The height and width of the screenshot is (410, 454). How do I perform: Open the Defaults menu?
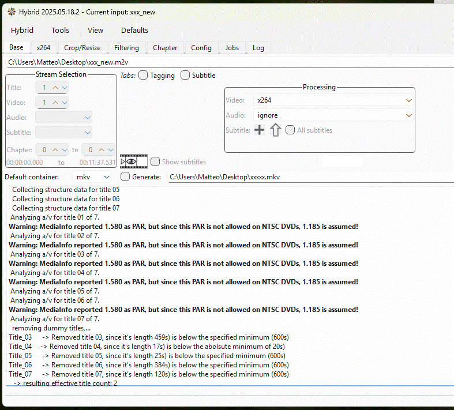[134, 31]
